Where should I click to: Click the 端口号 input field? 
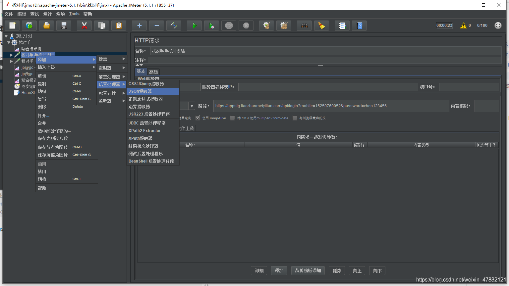pos(469,87)
